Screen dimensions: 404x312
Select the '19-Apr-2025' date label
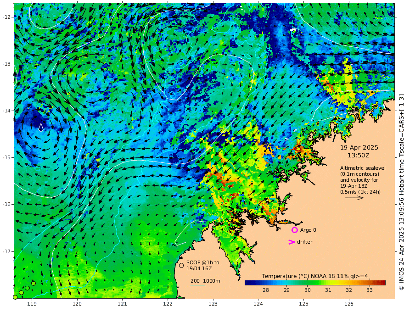[x=359, y=148]
